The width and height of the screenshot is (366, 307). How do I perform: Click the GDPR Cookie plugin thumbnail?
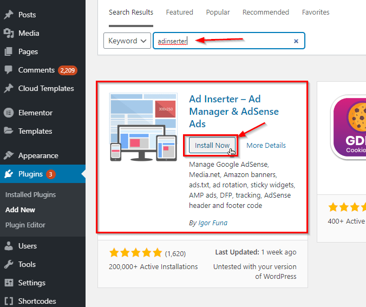(x=348, y=127)
